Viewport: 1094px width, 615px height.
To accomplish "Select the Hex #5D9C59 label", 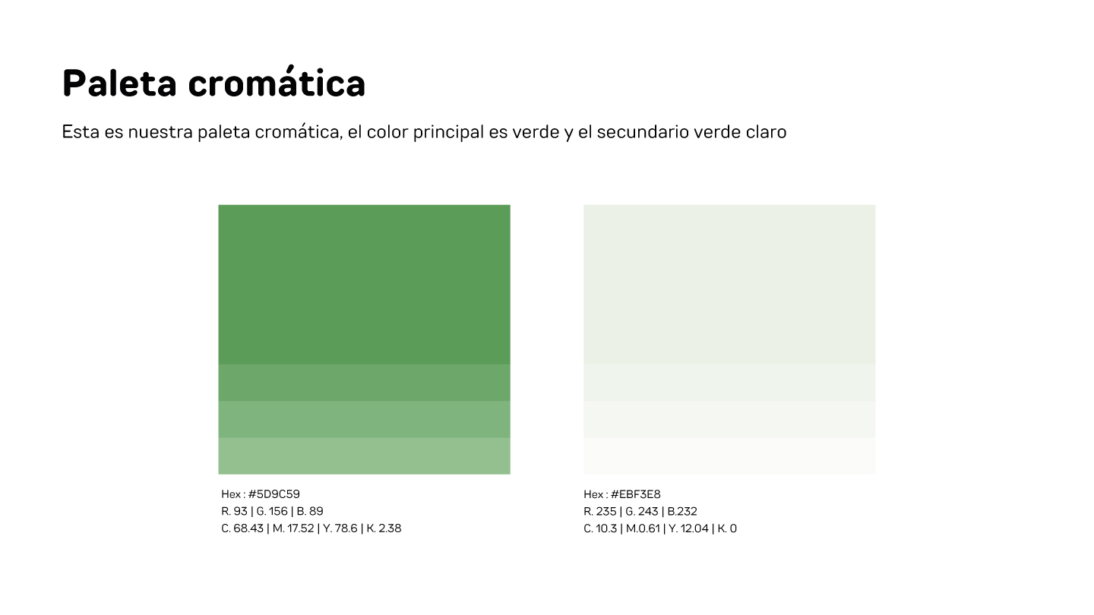I will pos(261,494).
